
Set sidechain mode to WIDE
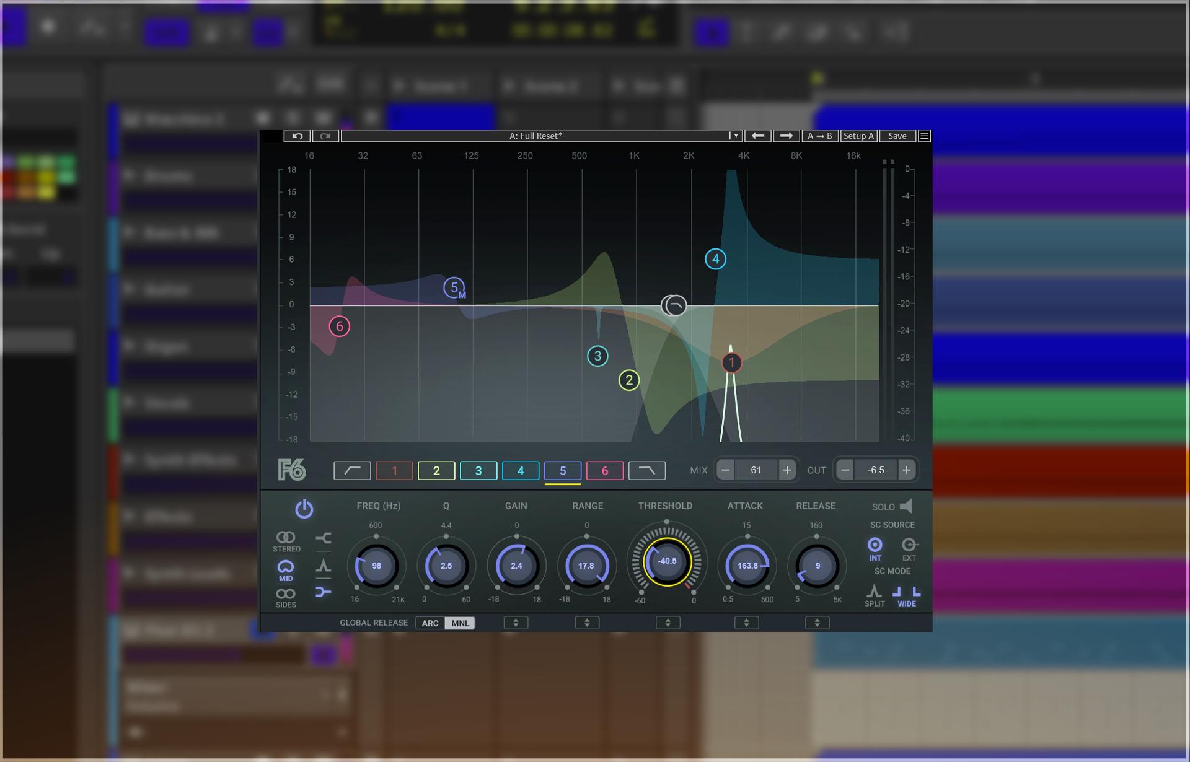click(906, 595)
